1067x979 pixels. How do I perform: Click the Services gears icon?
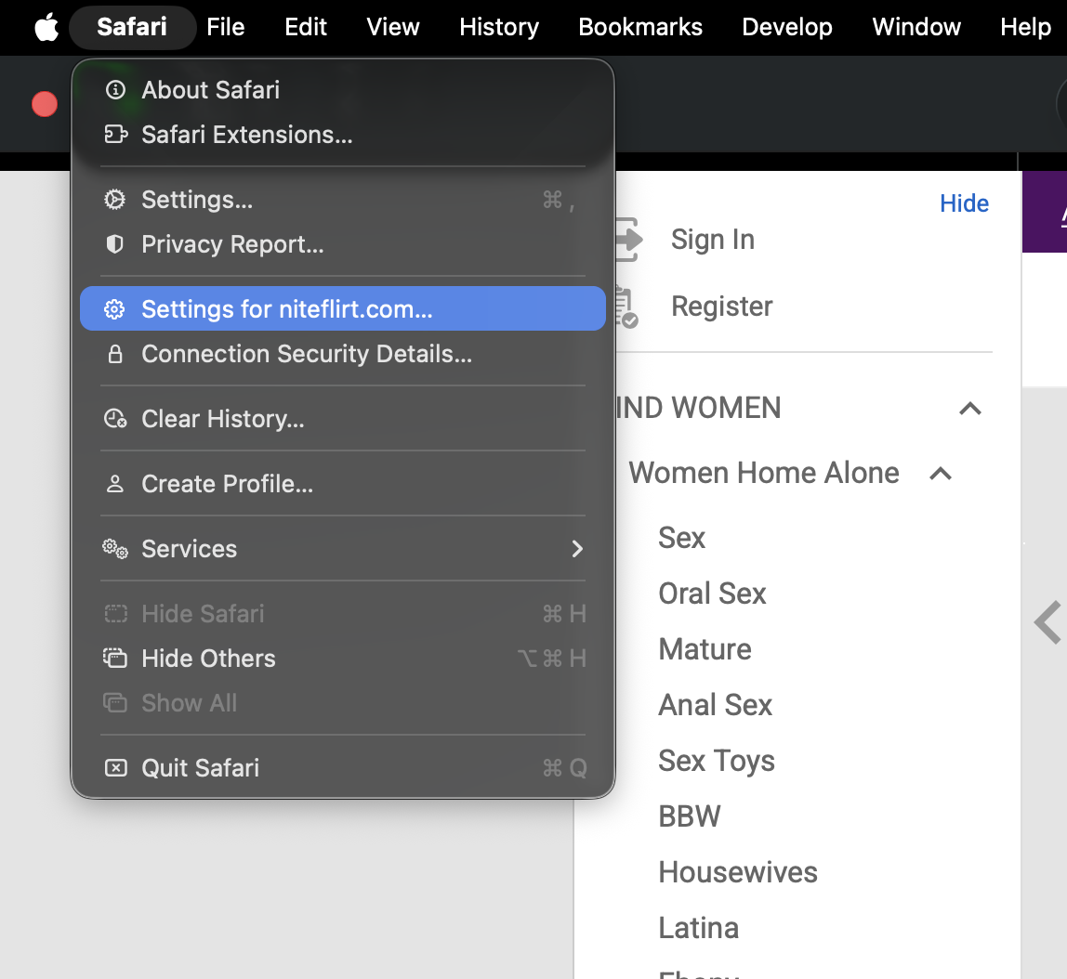coord(115,549)
